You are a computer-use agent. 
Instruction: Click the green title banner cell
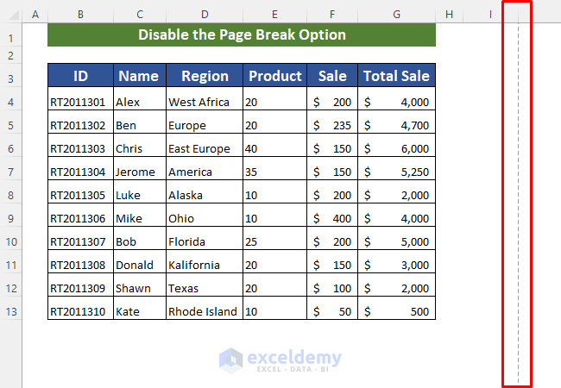(242, 35)
